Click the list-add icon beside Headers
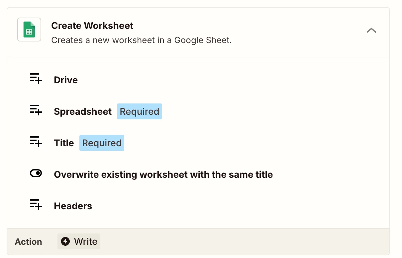This screenshot has width=402, height=258. pos(36,205)
